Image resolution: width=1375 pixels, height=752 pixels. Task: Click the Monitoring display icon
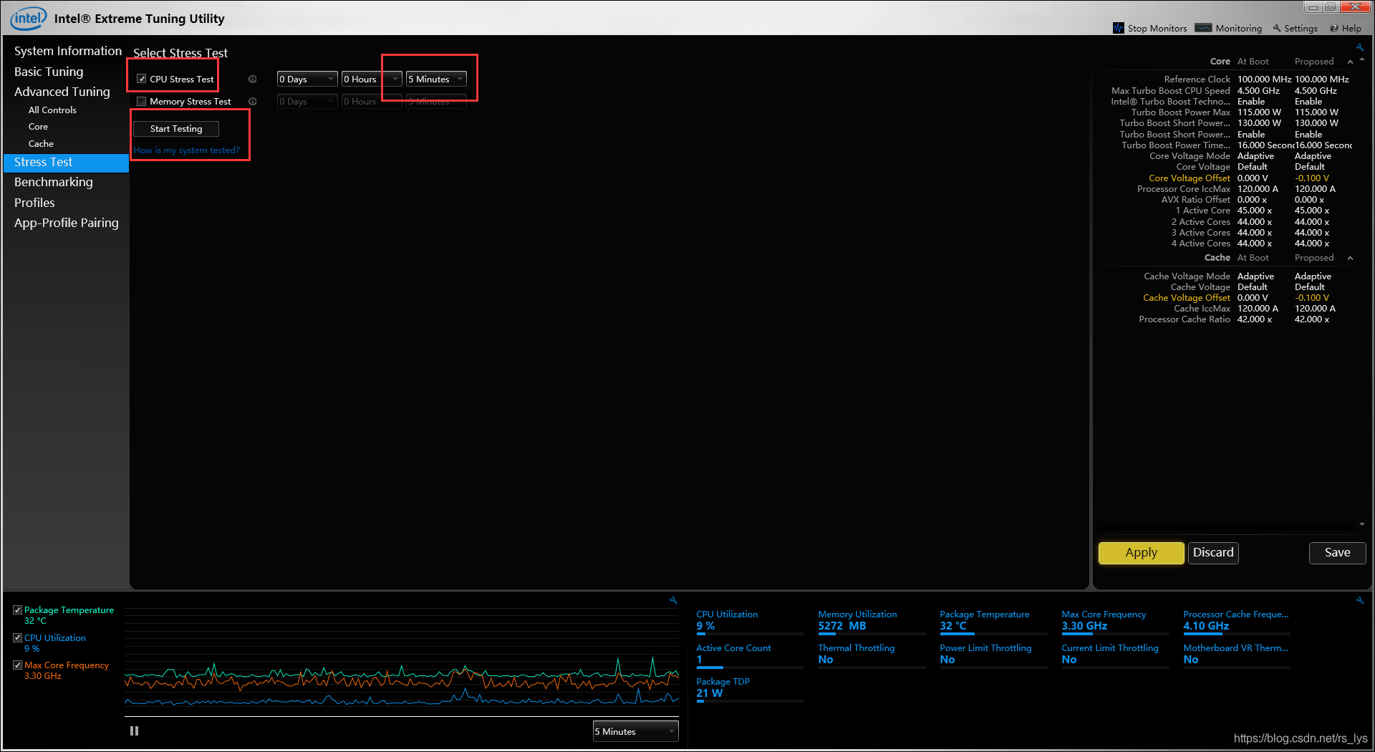pos(1204,28)
